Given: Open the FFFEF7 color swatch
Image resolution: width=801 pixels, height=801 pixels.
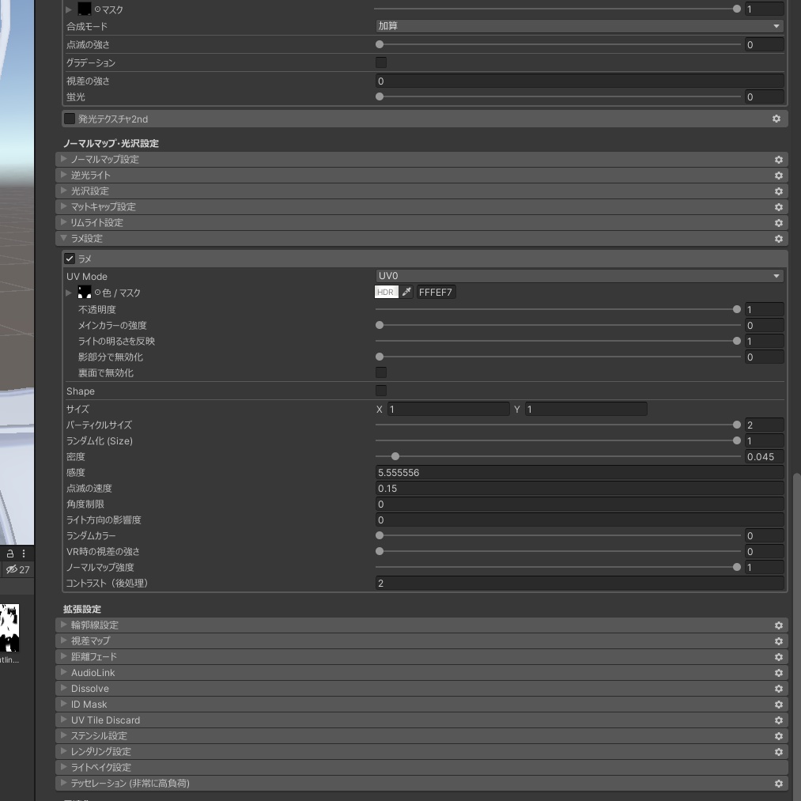Looking at the screenshot, I should (x=436, y=292).
